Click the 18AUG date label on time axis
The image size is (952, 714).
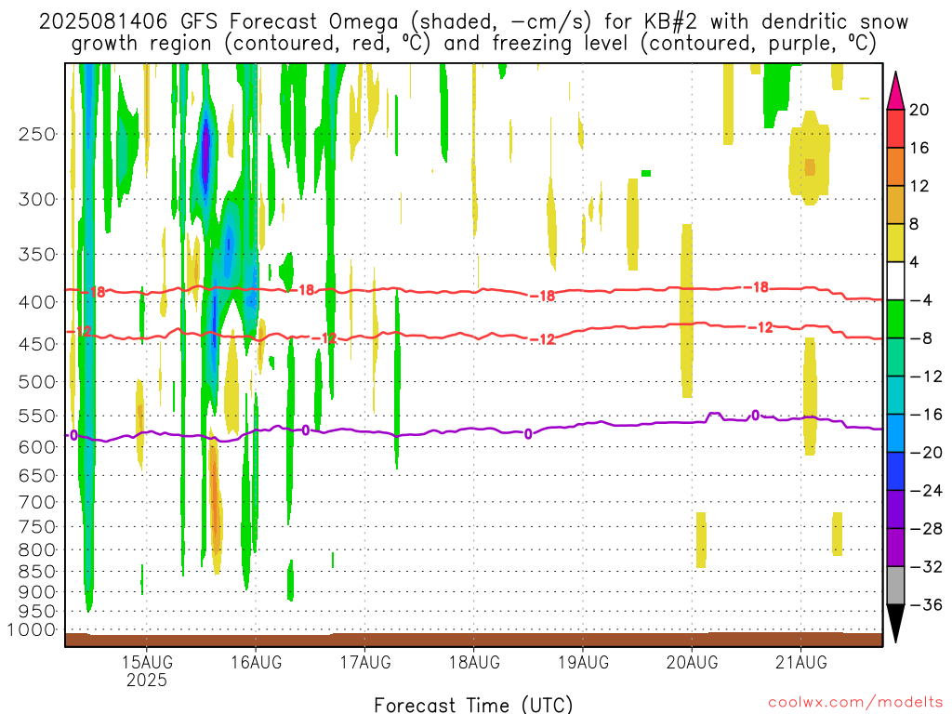click(x=474, y=662)
